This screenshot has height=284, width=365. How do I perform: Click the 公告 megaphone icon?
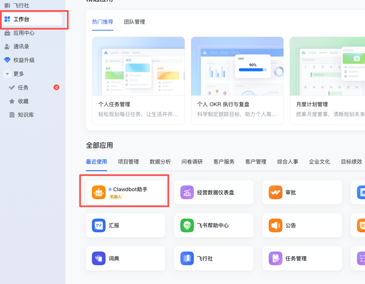[275, 225]
